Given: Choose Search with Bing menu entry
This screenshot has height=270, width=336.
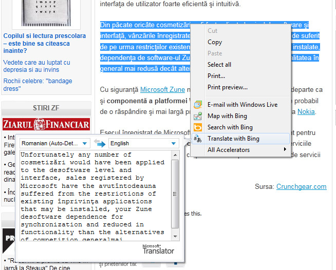Looking at the screenshot, I should [x=241, y=127].
